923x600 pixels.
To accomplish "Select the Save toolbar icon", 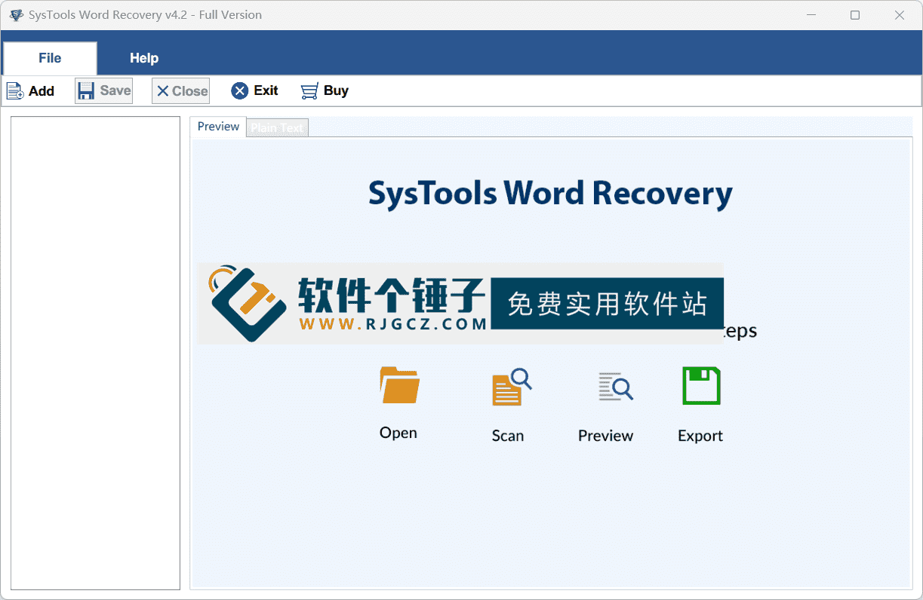I will (85, 90).
